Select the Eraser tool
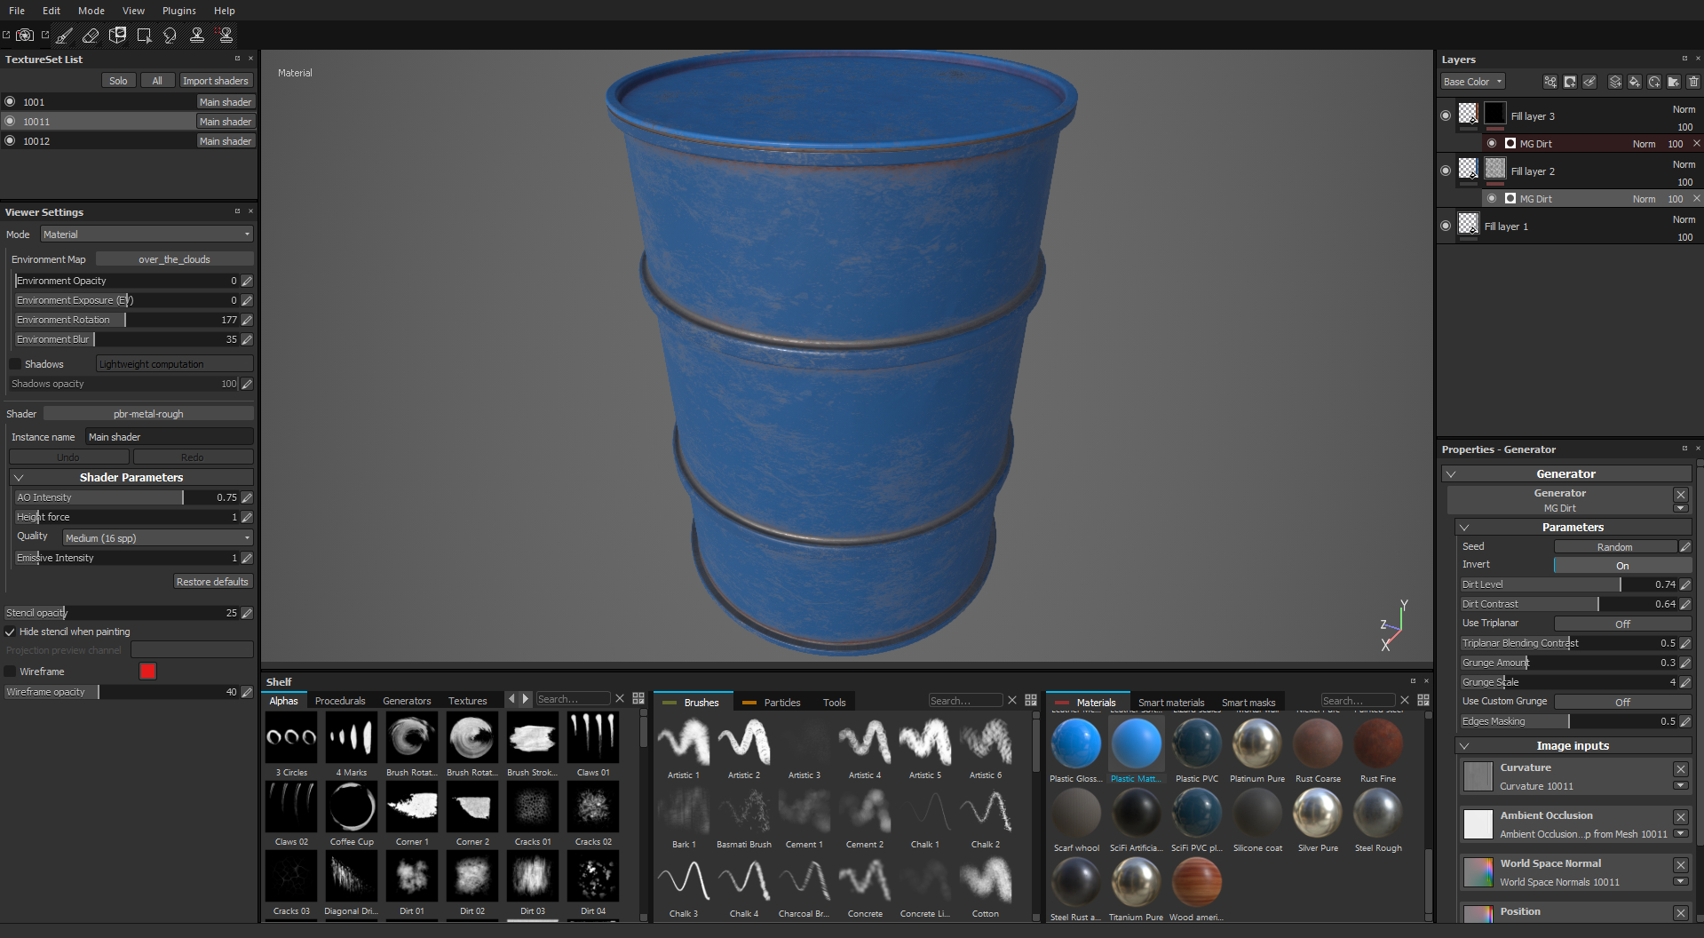This screenshot has height=938, width=1704. pyautogui.click(x=91, y=36)
